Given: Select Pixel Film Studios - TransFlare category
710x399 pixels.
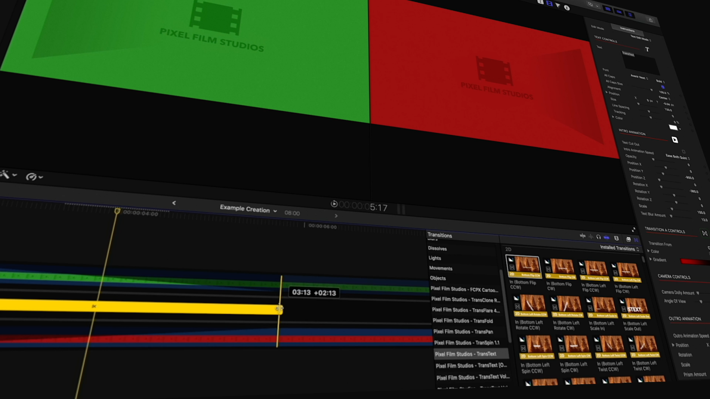Looking at the screenshot, I should point(466,310).
